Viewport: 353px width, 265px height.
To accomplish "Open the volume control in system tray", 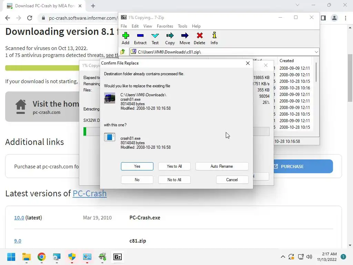I will click(309, 257).
